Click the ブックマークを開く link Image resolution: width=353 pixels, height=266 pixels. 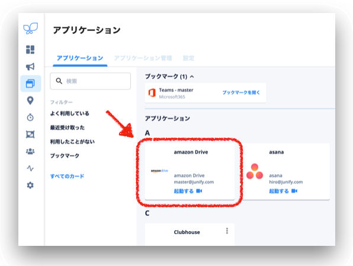241,92
